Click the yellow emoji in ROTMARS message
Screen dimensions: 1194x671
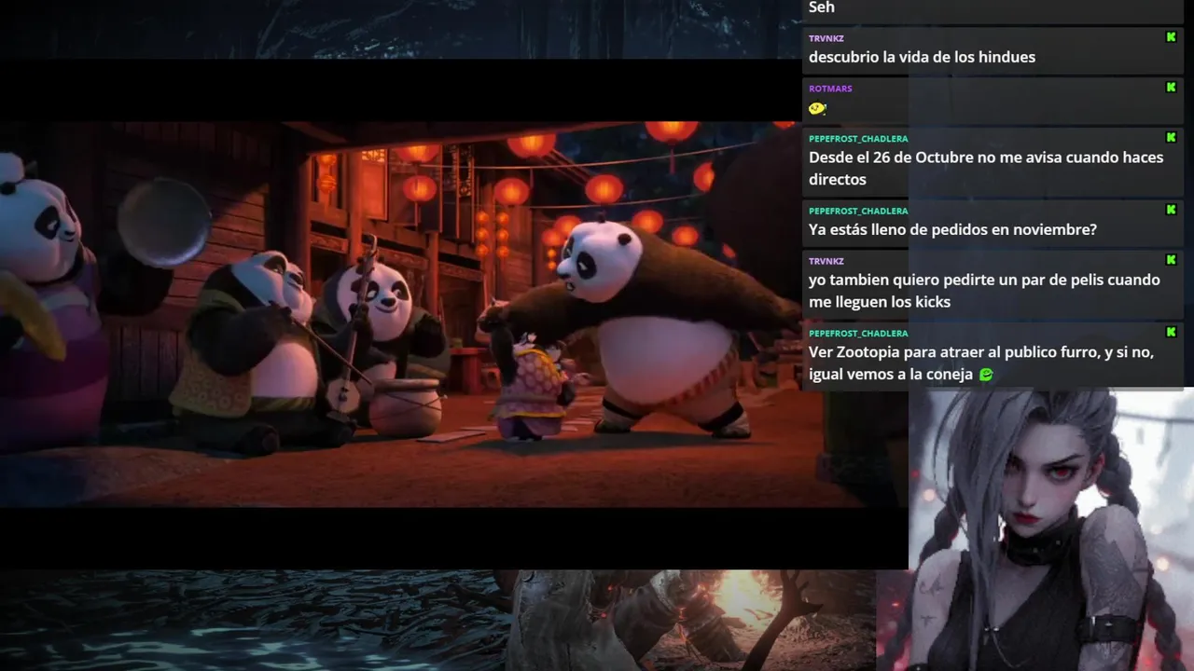tap(817, 108)
